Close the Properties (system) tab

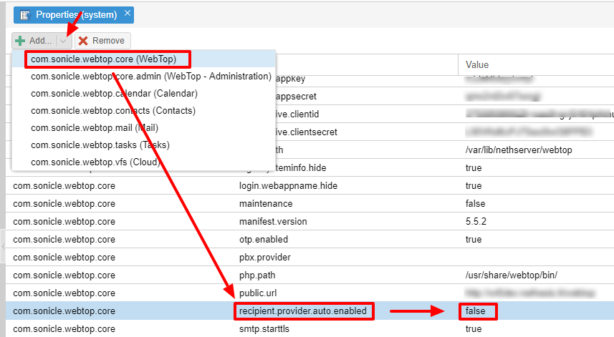pyautogui.click(x=128, y=13)
